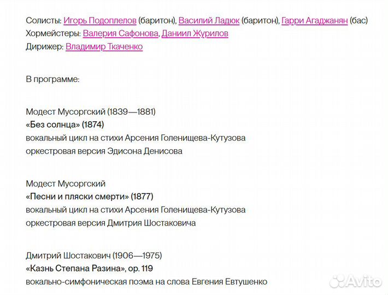Click the '(бас)' voice type text
Screen dimensions: 388x295
coord(358,21)
